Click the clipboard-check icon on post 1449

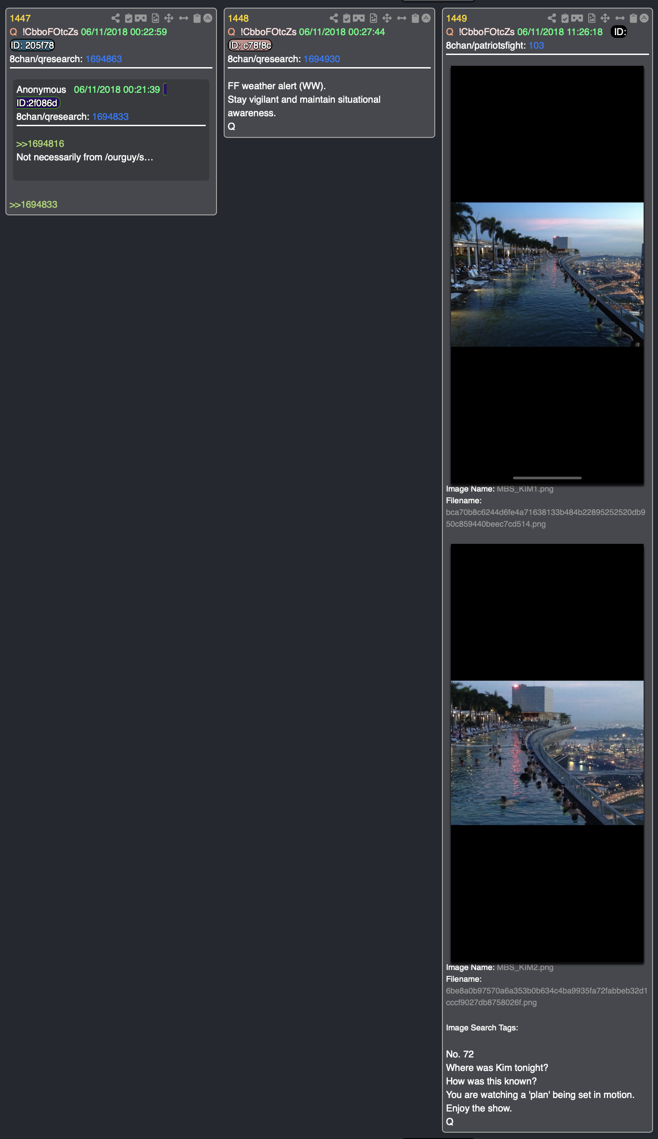[x=565, y=18]
